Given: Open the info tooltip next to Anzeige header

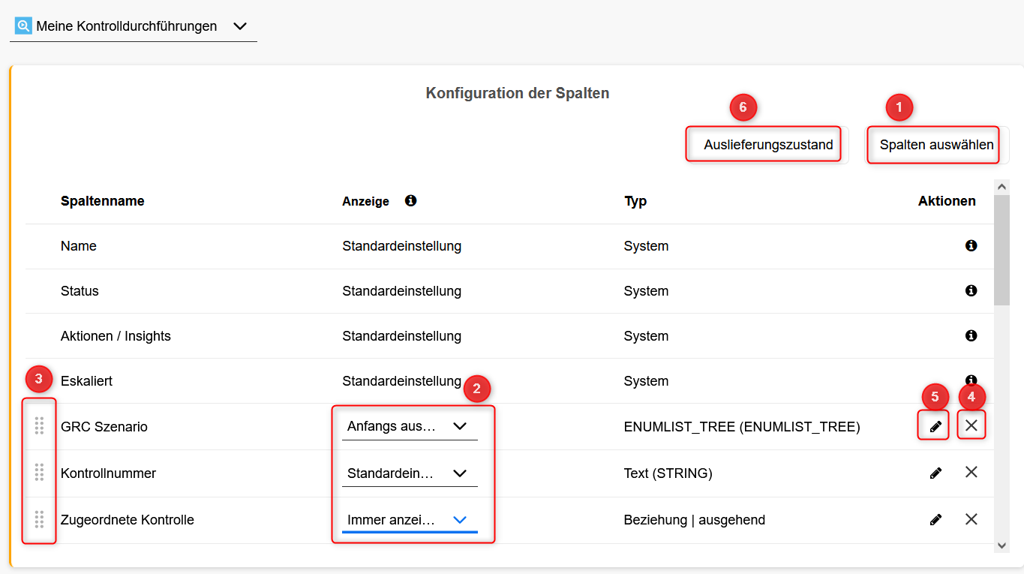Looking at the screenshot, I should 410,200.
